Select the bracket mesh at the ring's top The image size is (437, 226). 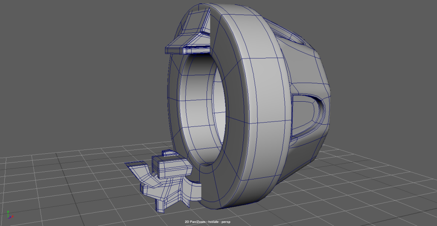187,32
